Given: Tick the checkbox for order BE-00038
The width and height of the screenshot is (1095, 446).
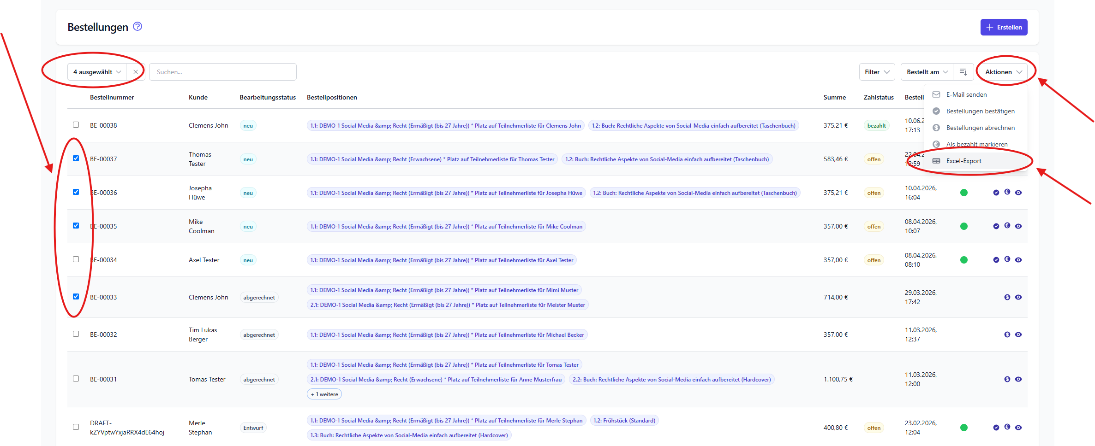Looking at the screenshot, I should 76,125.
